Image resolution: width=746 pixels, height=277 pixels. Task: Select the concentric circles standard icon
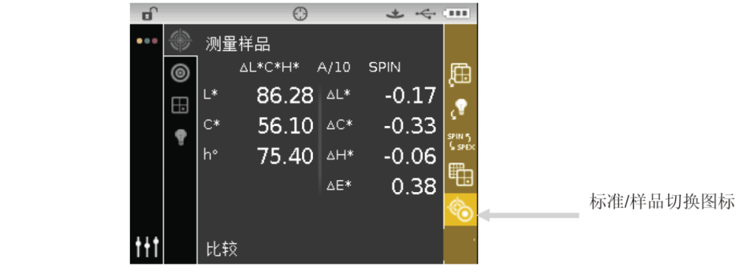coord(180,74)
